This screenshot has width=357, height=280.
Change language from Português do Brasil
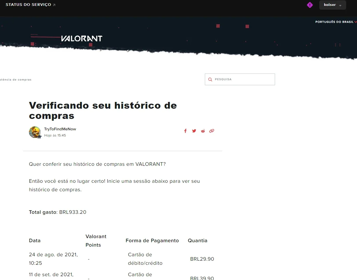pyautogui.click(x=336, y=22)
